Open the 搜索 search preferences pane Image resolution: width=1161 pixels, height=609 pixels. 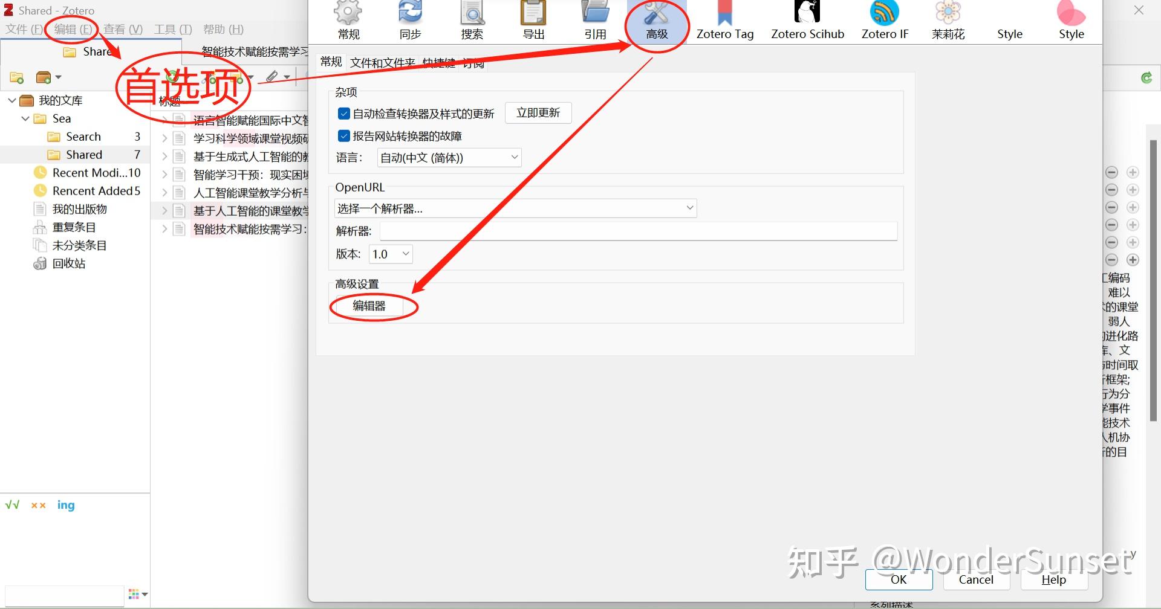pyautogui.click(x=472, y=21)
